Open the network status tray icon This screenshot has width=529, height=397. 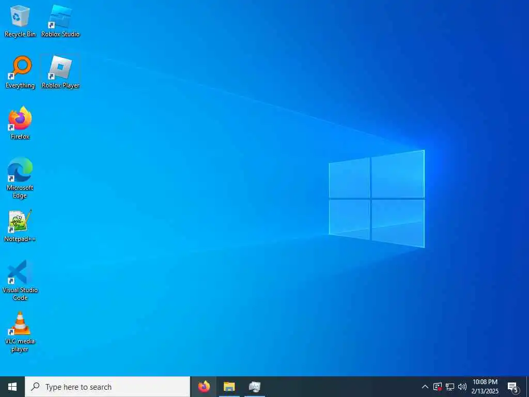[x=450, y=387]
